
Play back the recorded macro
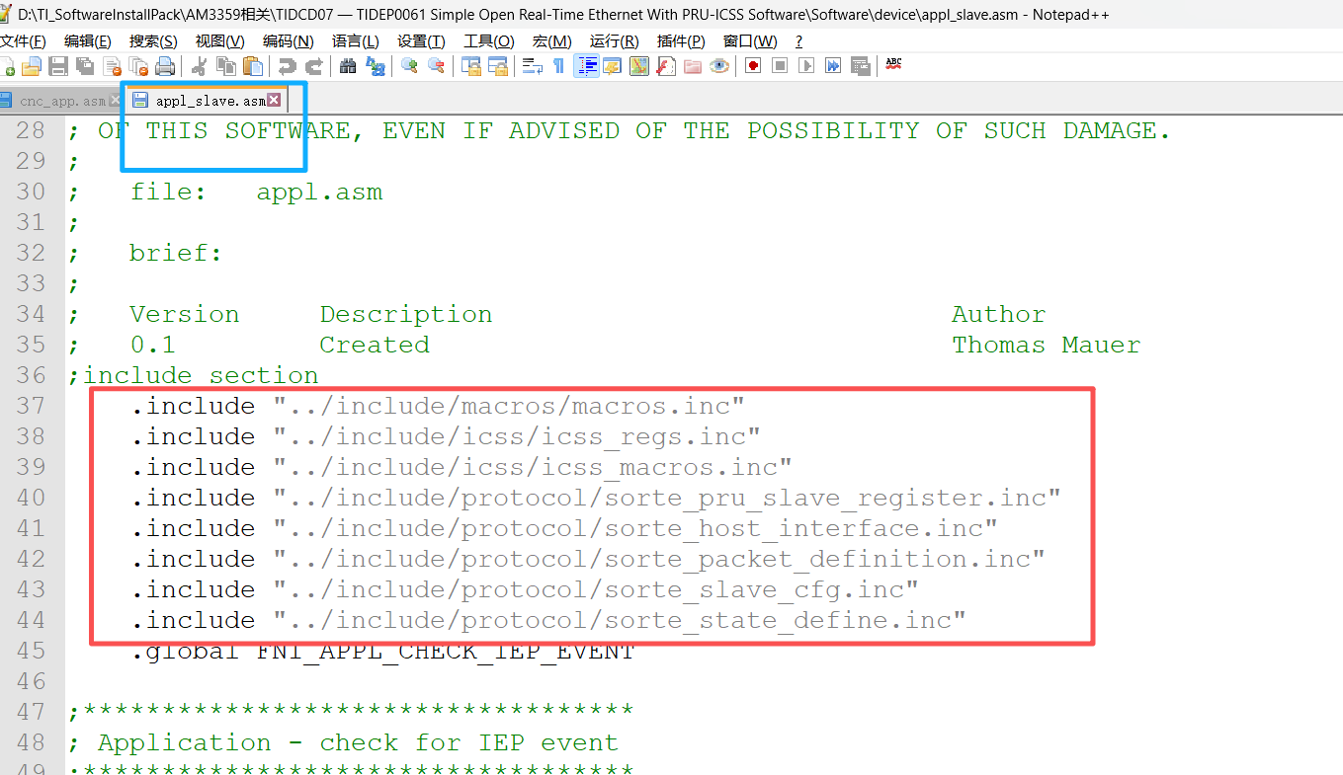coord(806,66)
